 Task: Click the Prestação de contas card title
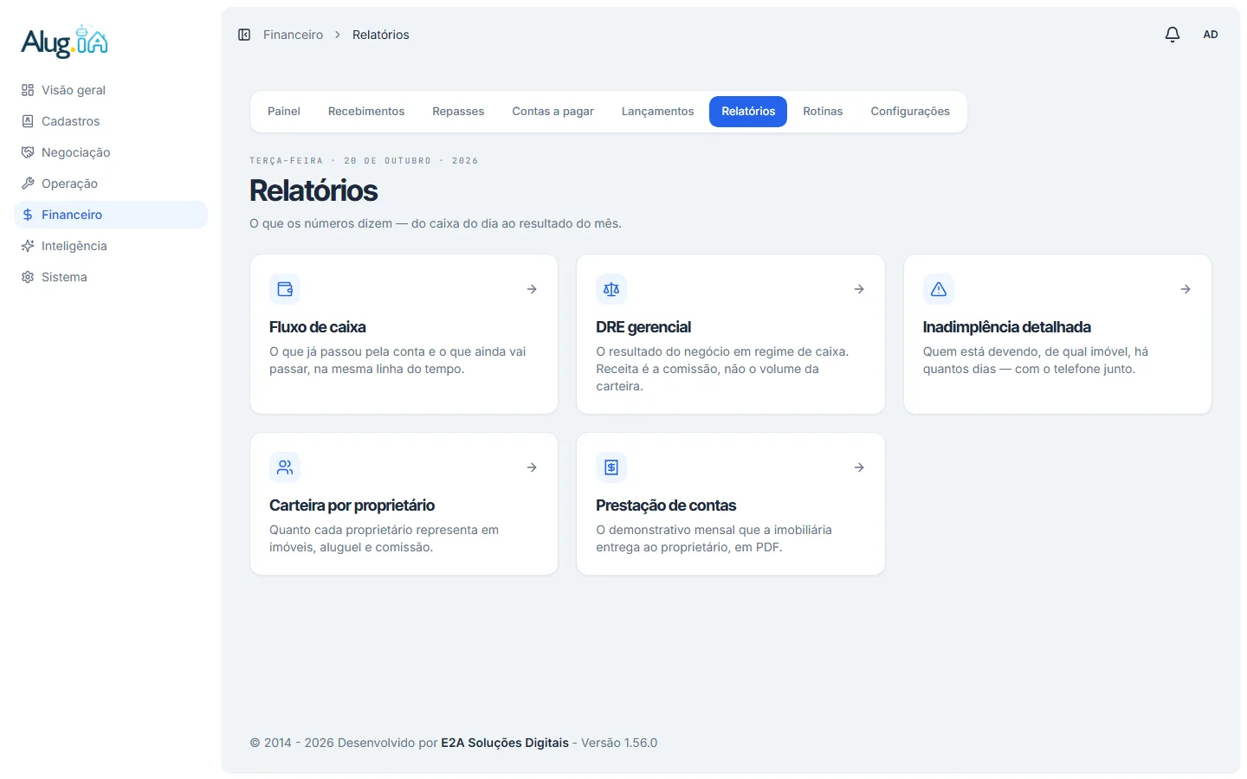(666, 505)
